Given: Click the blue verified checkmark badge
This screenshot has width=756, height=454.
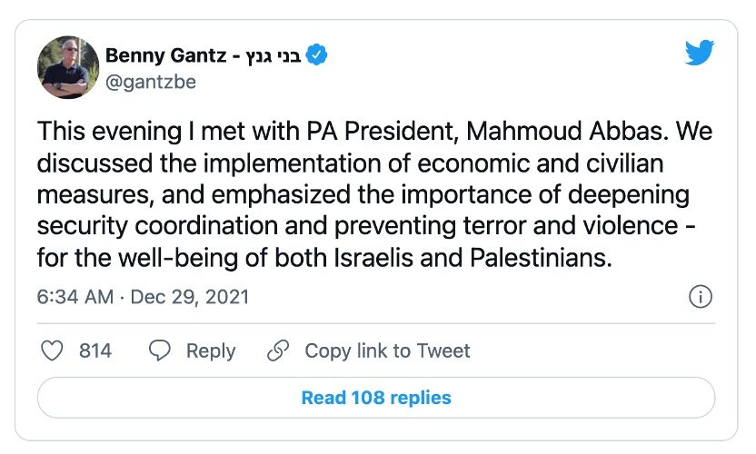Looking at the screenshot, I should click(x=316, y=55).
